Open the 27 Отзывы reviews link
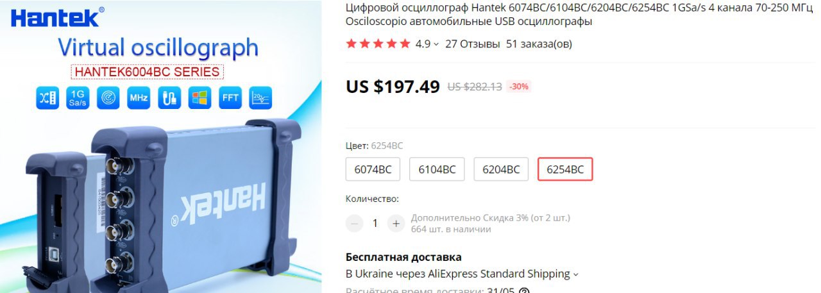Image resolution: width=821 pixels, height=293 pixels. (x=473, y=44)
